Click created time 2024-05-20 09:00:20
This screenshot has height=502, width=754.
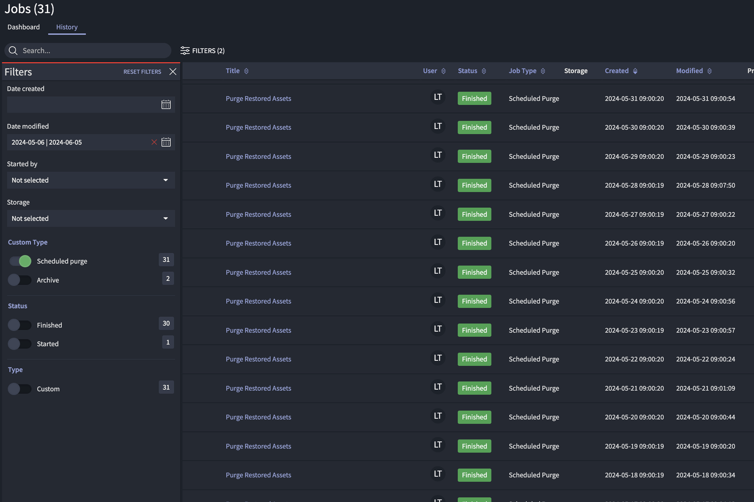point(634,417)
